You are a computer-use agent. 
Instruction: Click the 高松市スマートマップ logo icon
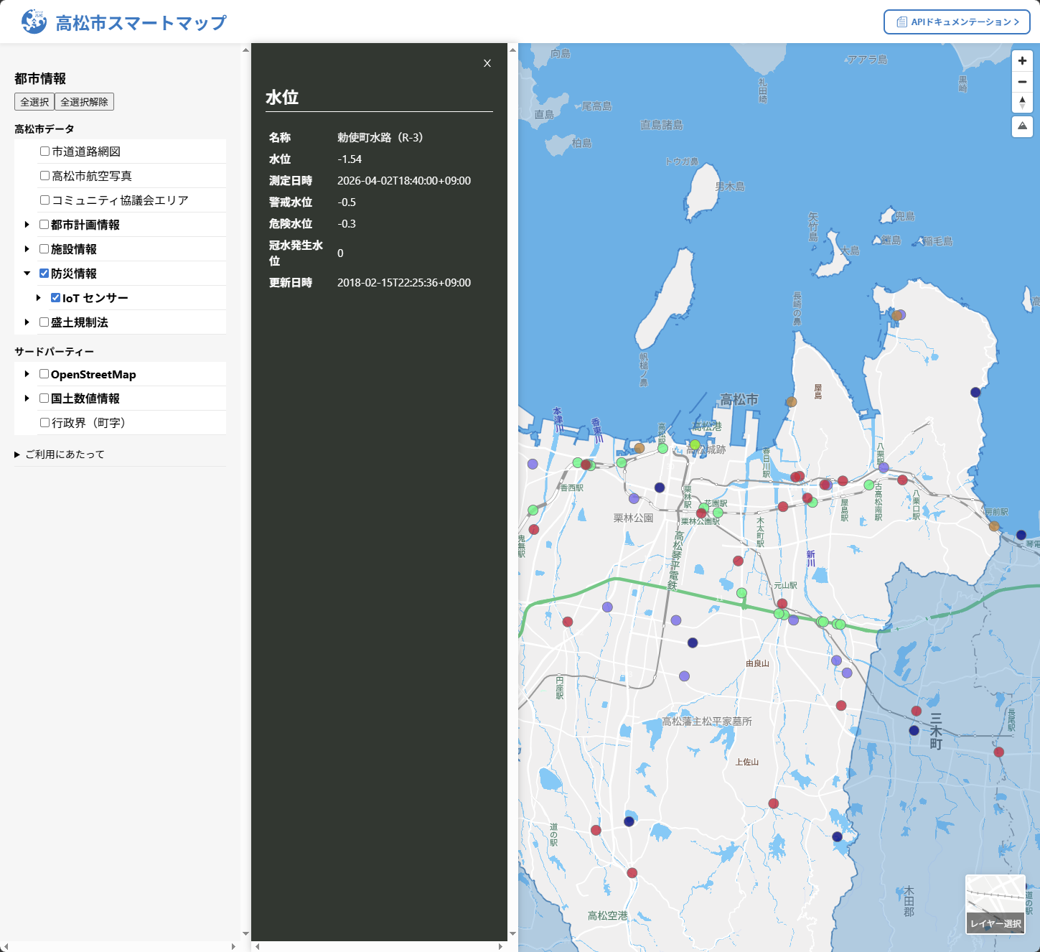point(34,22)
